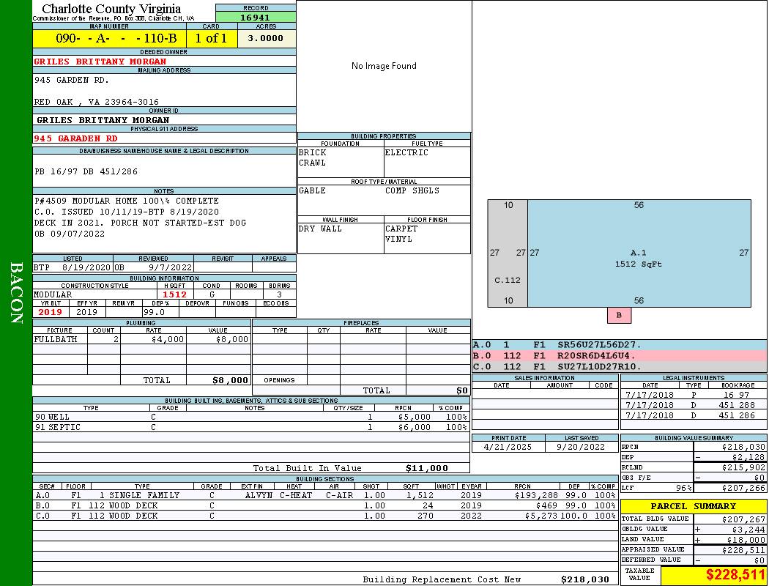Click the card value 1 of 1

coord(211,38)
